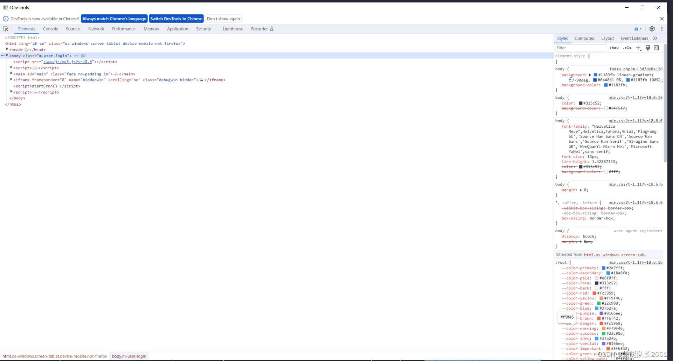Open the Performance tab

[x=124, y=29]
